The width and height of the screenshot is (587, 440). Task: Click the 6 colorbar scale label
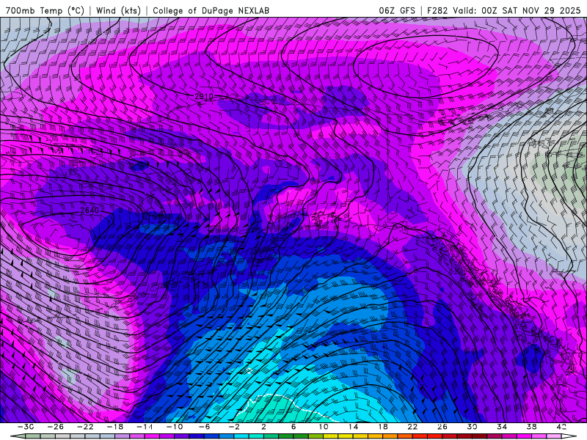(x=293, y=427)
